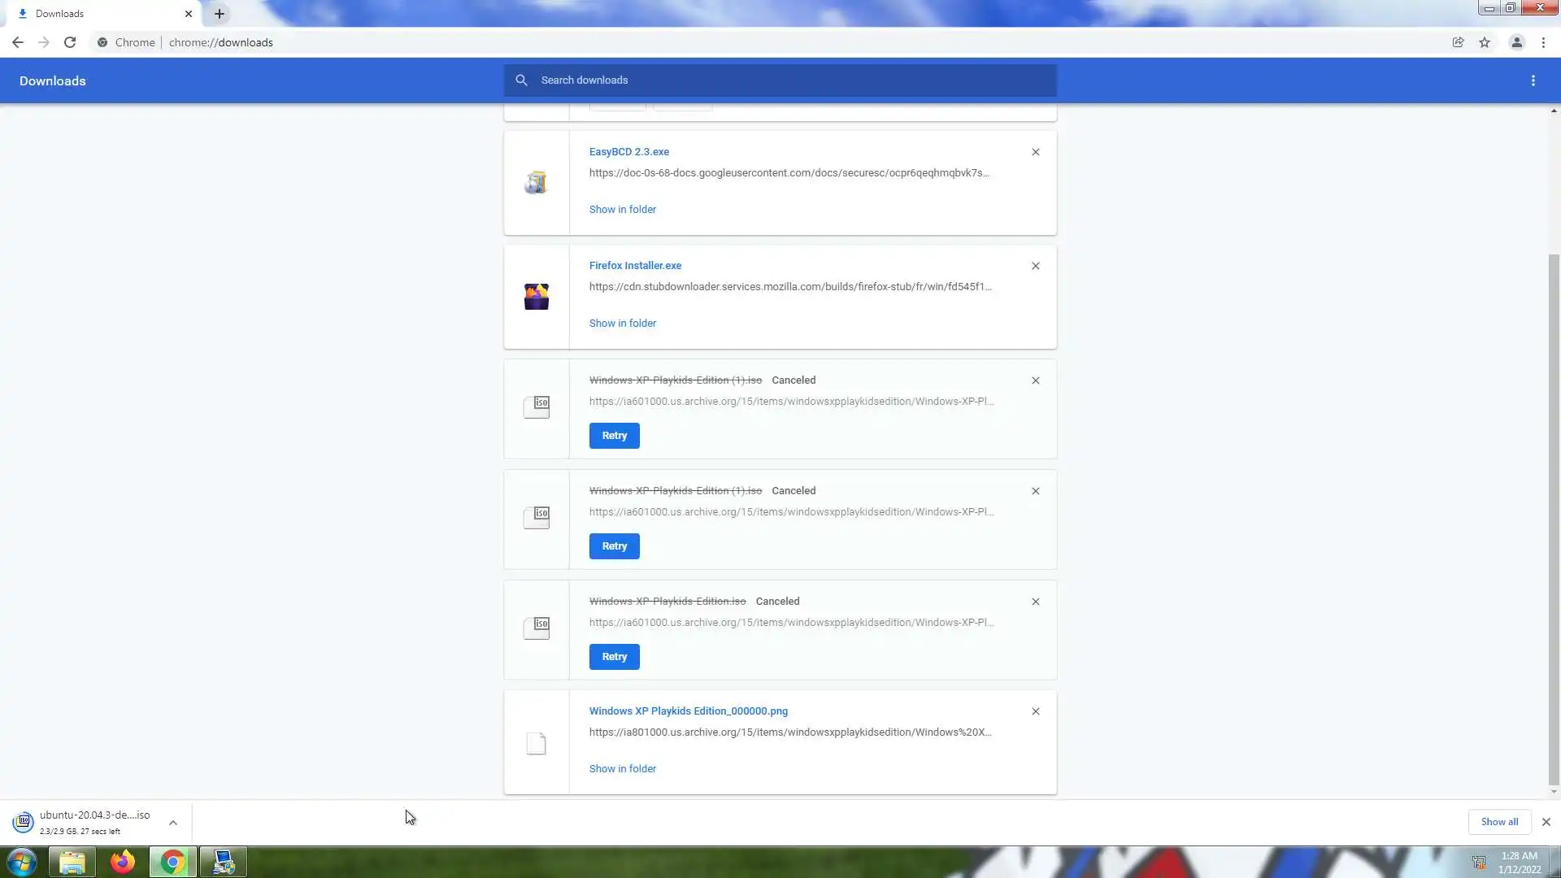The height and width of the screenshot is (878, 1561).
Task: Open Chrome's three-dot menu
Action: (1543, 42)
